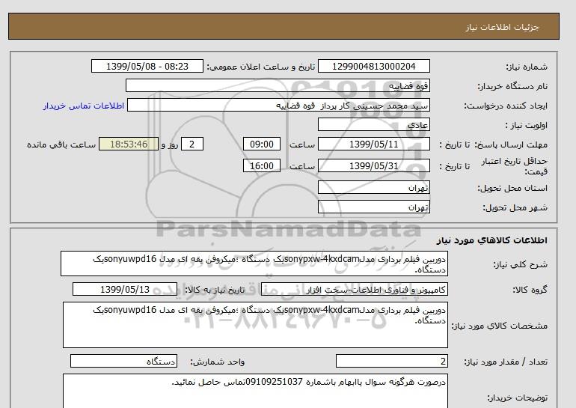Click the شهر محل تحویل label
576x408 pixels.
[515, 207]
